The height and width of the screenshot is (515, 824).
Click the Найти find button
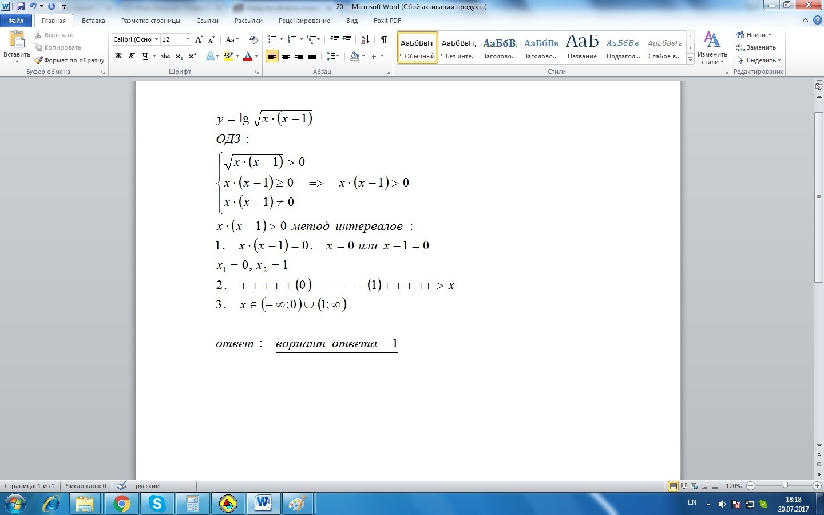(x=754, y=35)
